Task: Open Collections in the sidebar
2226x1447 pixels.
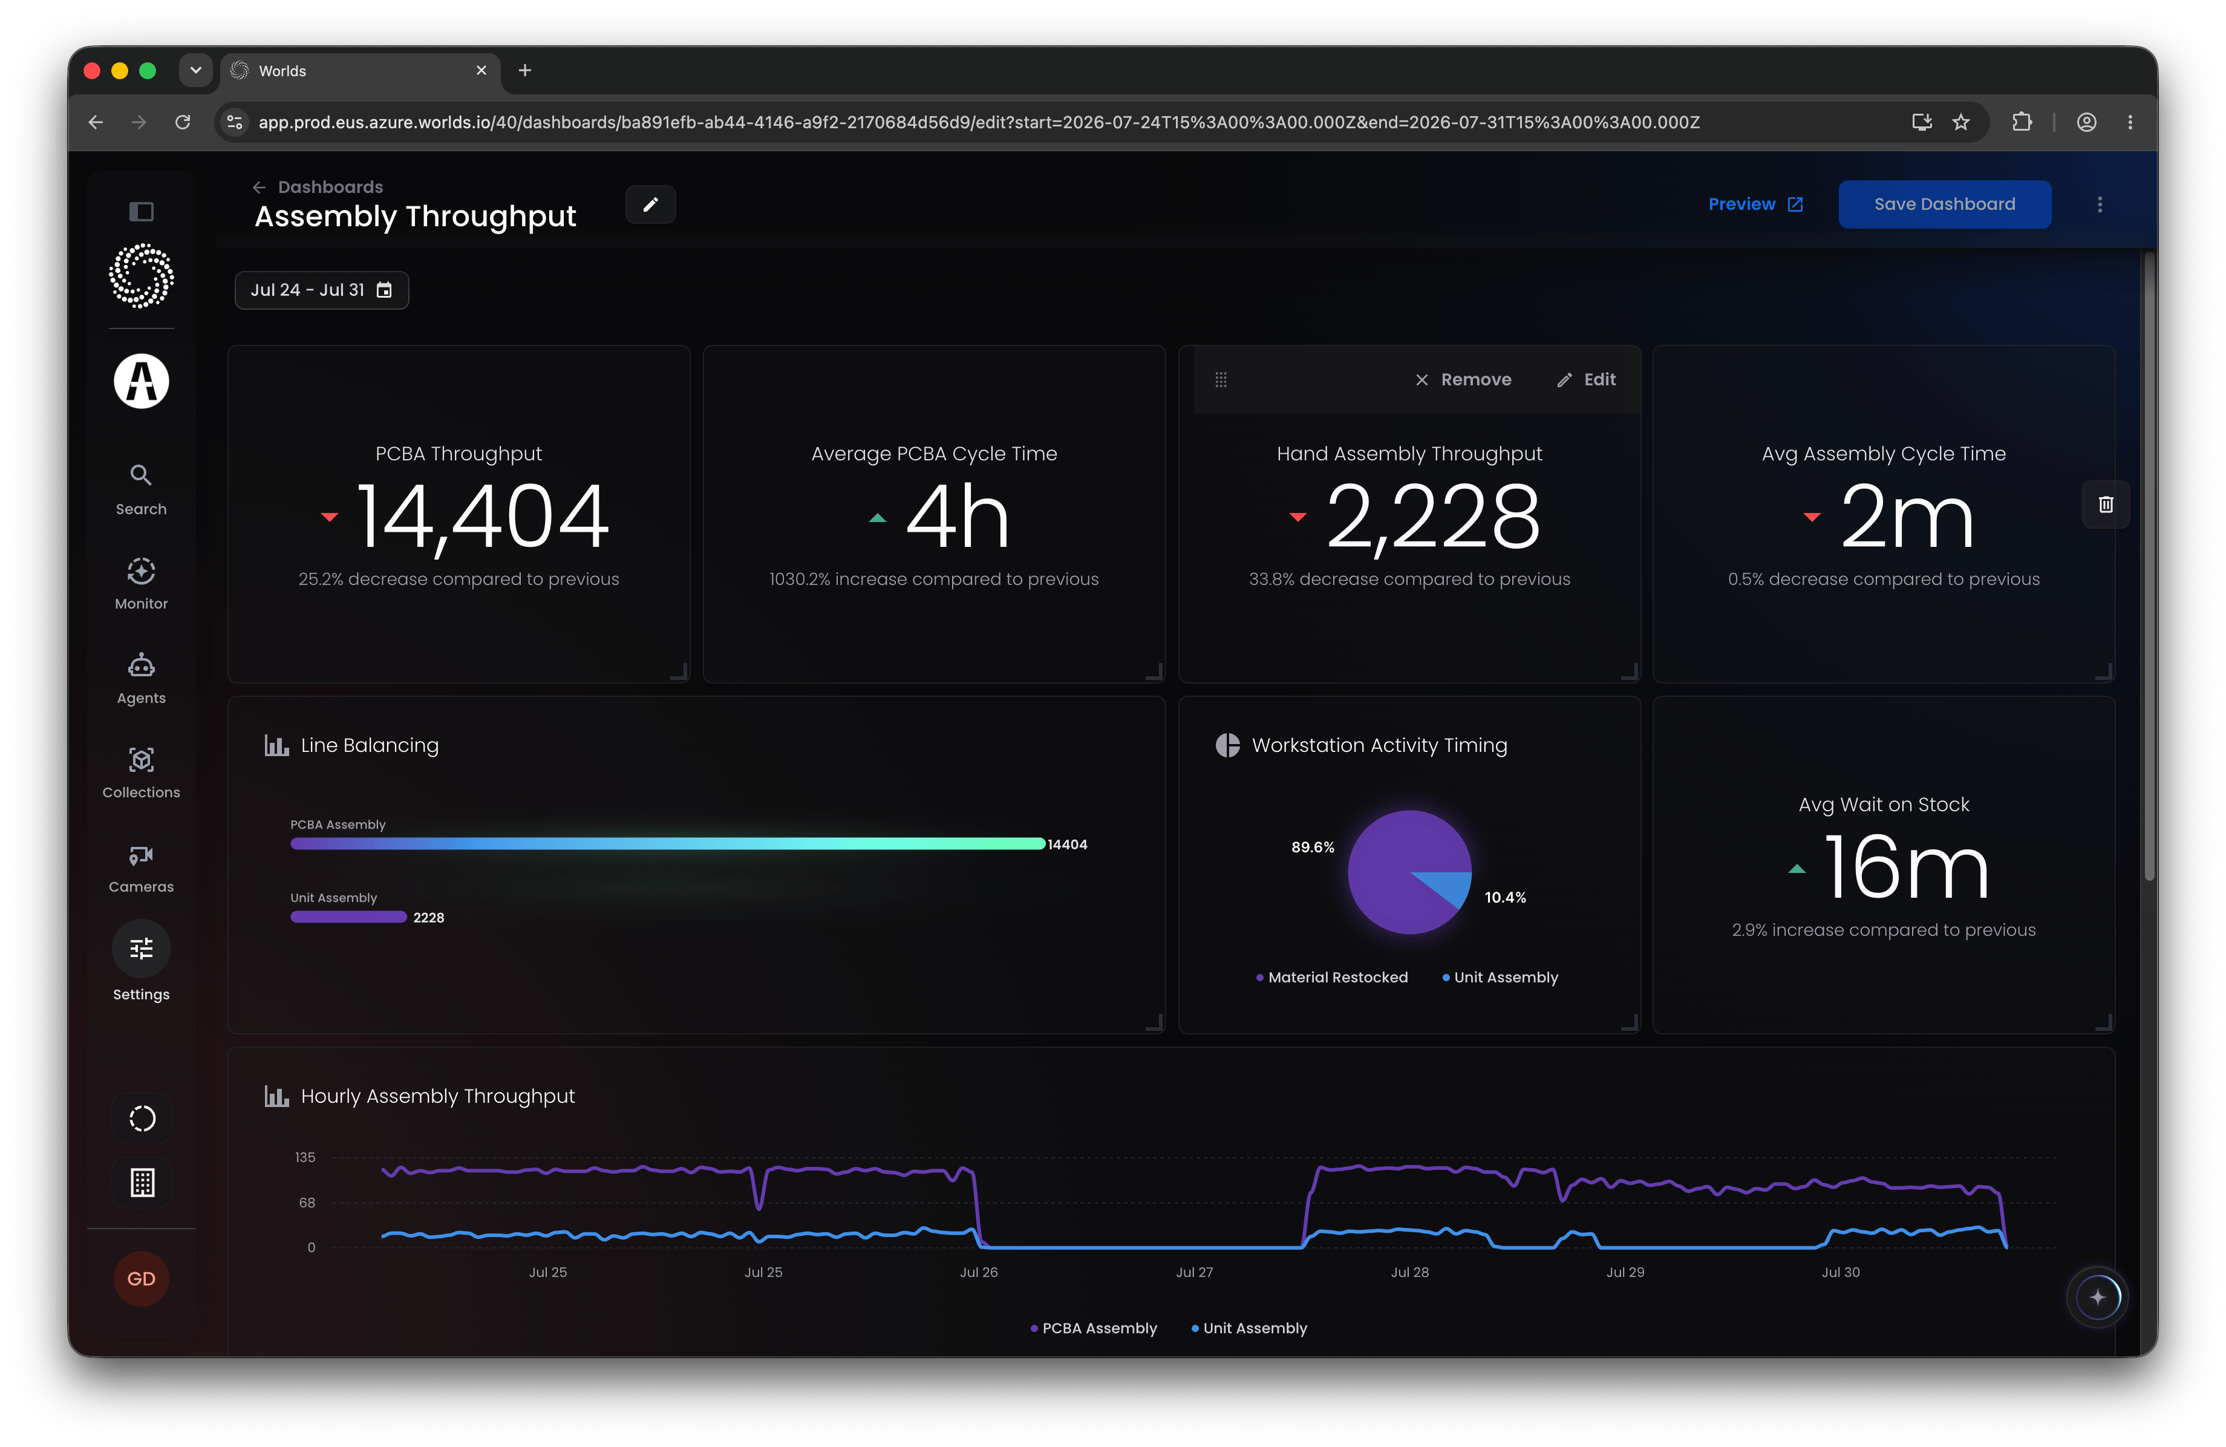Action: 141,772
